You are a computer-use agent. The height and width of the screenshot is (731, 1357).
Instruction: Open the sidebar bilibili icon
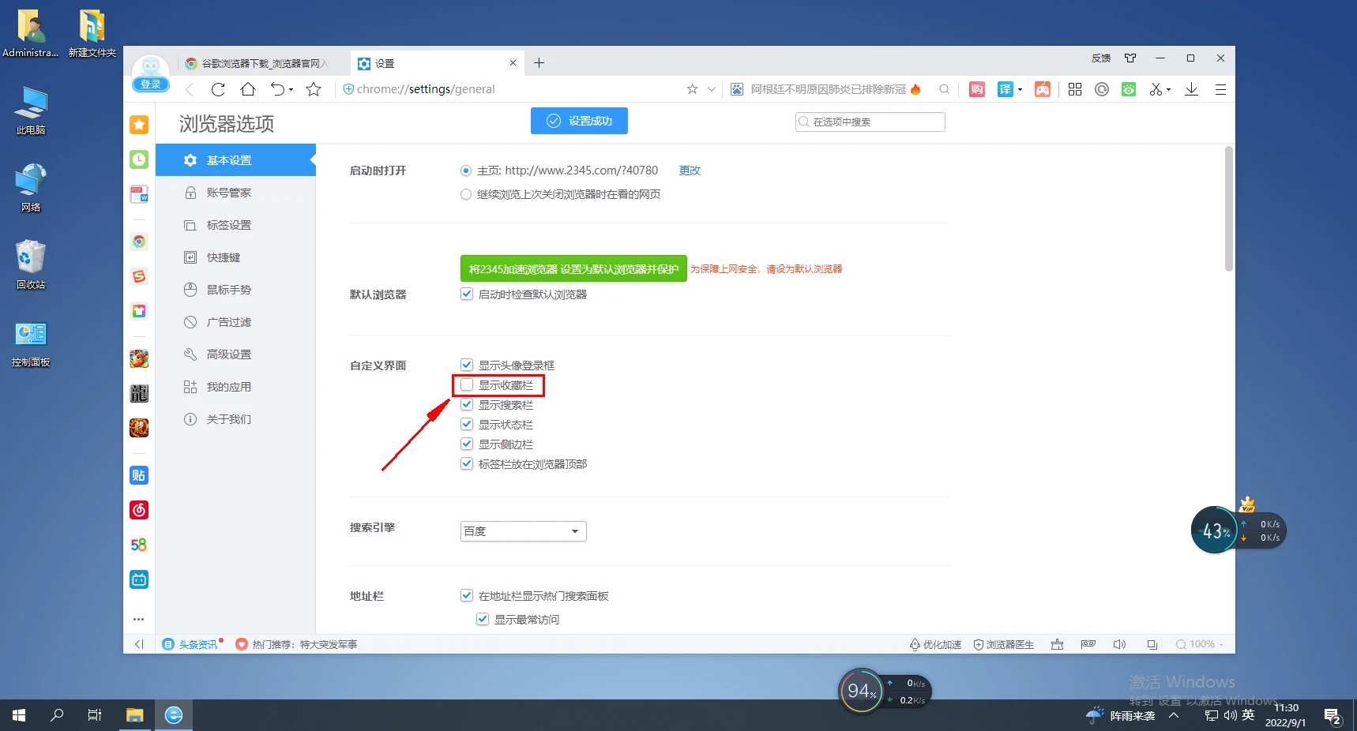139,579
